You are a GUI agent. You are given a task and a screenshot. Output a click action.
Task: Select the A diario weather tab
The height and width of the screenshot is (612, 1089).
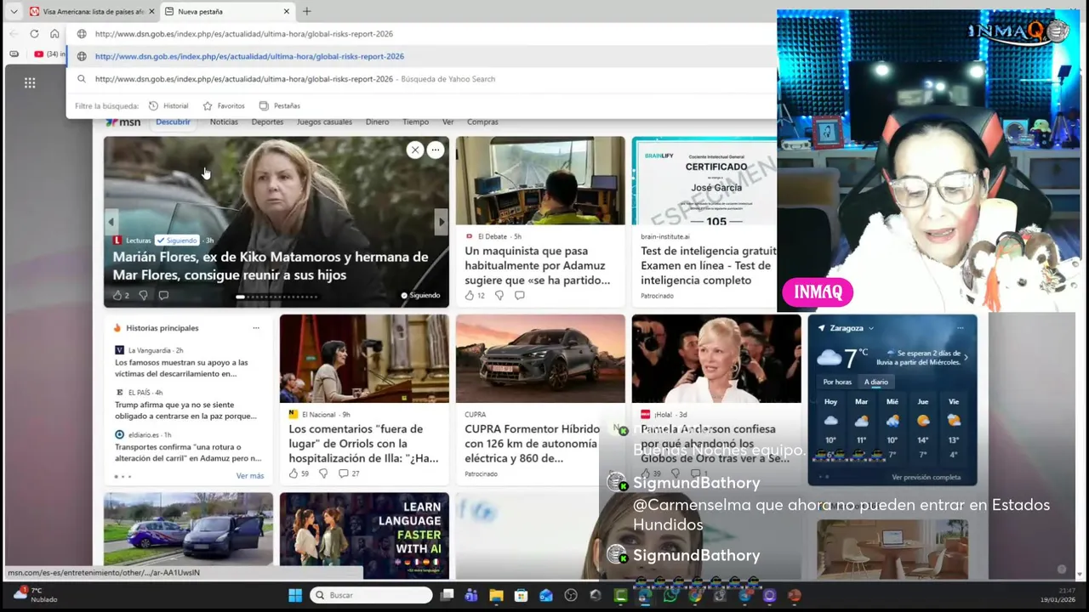[x=876, y=382]
